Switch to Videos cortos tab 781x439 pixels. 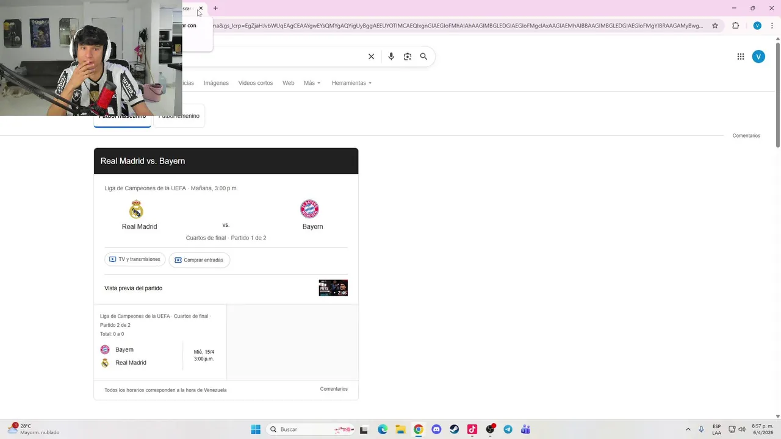click(256, 83)
